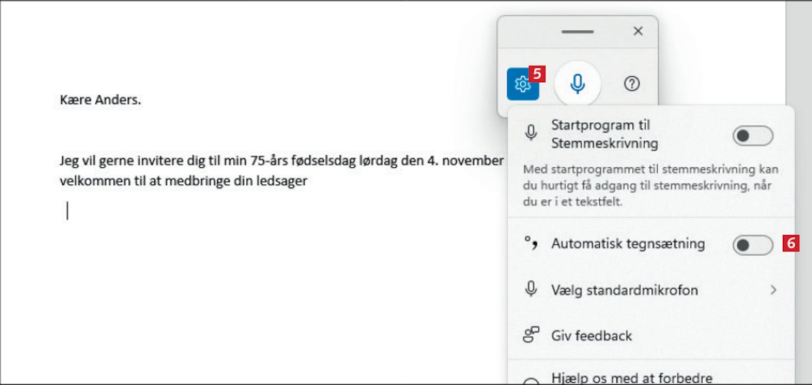Click at end of 'medbringe din ledsager' line
Image resolution: width=812 pixels, height=385 pixels.
click(308, 181)
